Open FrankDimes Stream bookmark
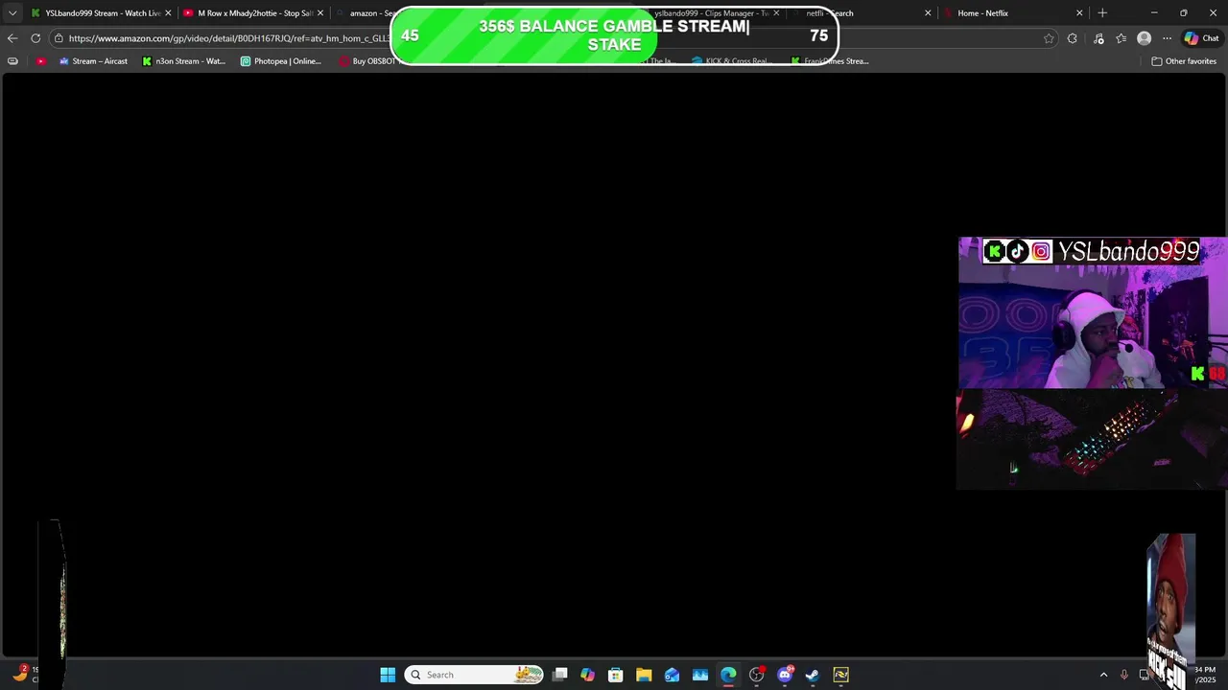 point(830,61)
